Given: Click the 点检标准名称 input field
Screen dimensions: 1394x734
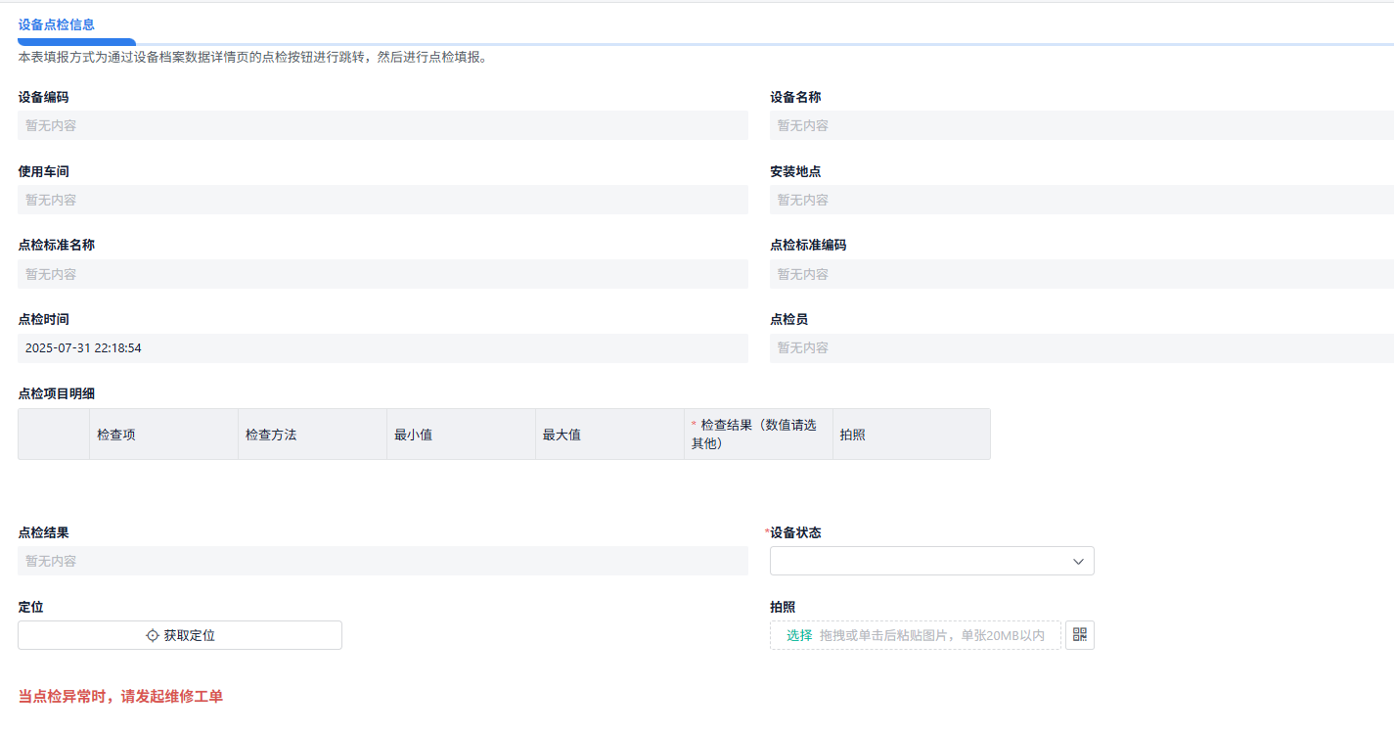Looking at the screenshot, I should click(x=382, y=274).
